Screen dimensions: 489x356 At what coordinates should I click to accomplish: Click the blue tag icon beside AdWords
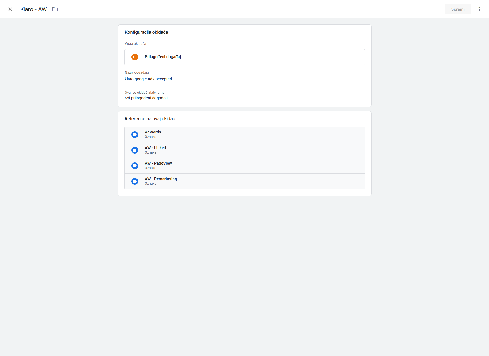[x=135, y=135]
